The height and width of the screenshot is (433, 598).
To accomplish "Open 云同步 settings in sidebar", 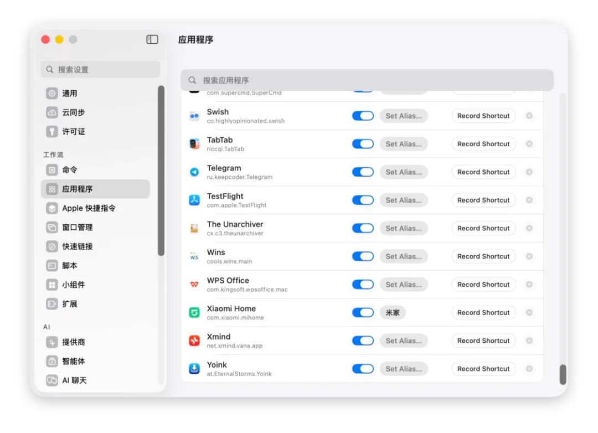I will (x=95, y=112).
